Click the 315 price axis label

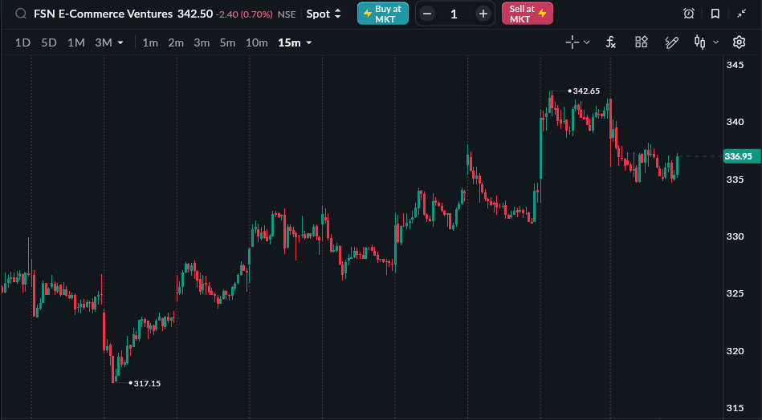[735, 408]
